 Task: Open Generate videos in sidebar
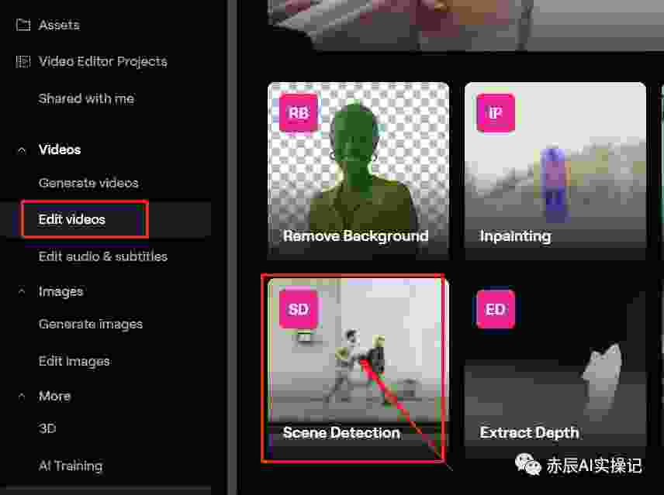88,183
